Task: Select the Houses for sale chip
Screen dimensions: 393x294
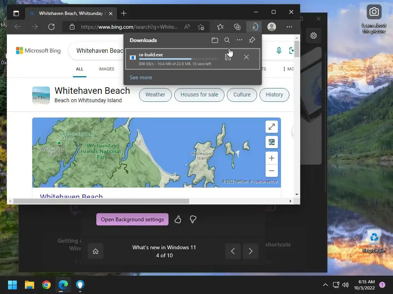Action: coord(199,95)
